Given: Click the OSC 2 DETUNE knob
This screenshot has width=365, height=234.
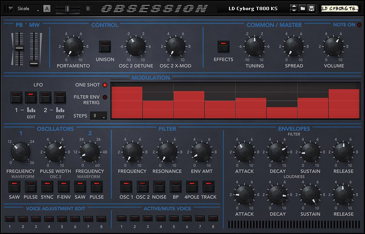Looking at the screenshot, I should coord(136,47).
